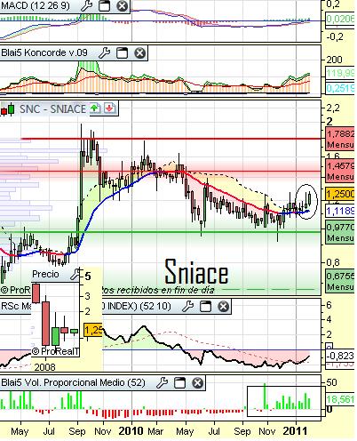Click the green up-arrow icon beside SNIACE
The width and height of the screenshot is (357, 441).
coord(95,108)
